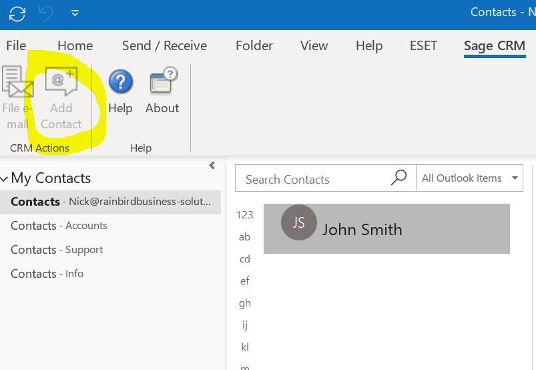The height and width of the screenshot is (370, 536).
Task: Open the File menu
Action: pos(16,45)
